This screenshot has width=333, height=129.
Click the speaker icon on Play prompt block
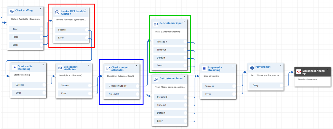(252, 68)
